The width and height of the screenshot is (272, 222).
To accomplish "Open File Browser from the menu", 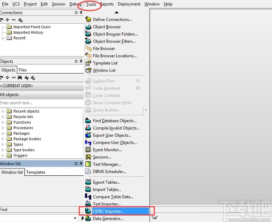I will (104, 49).
